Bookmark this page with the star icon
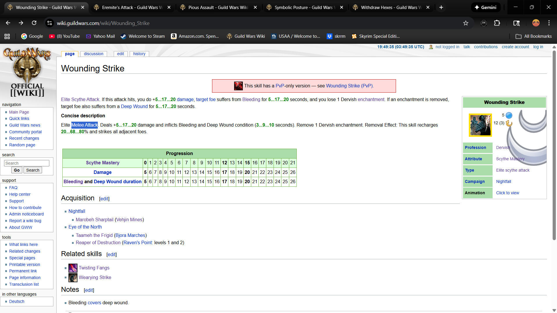The width and height of the screenshot is (557, 313). pos(466,23)
